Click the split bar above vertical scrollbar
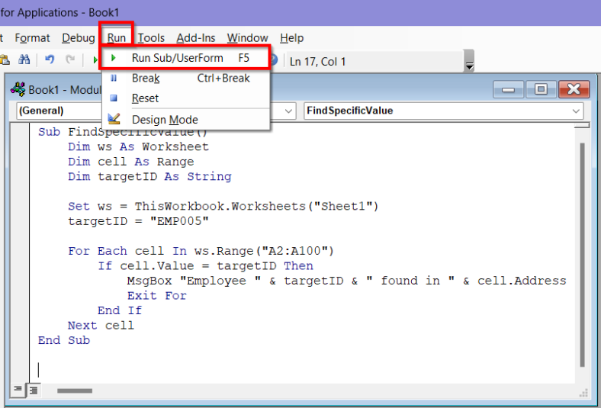 [582, 125]
